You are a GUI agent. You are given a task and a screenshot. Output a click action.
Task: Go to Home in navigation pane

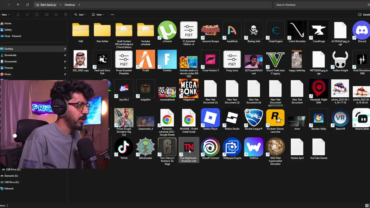6,23
